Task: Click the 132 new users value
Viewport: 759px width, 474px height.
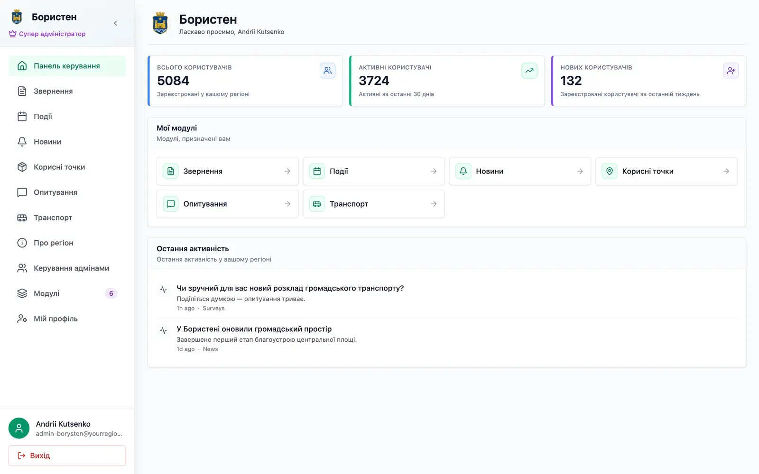Action: click(571, 81)
